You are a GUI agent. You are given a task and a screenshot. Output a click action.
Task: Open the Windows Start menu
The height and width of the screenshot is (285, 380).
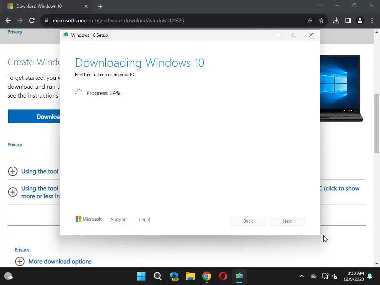(x=141, y=276)
